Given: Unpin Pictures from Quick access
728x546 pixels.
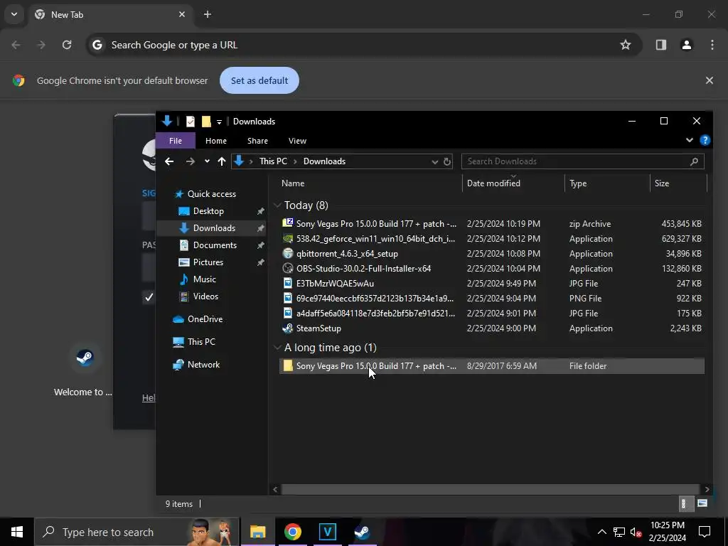Looking at the screenshot, I should pos(260,262).
